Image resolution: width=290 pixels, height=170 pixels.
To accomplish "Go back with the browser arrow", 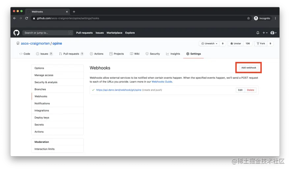I will [14, 18].
